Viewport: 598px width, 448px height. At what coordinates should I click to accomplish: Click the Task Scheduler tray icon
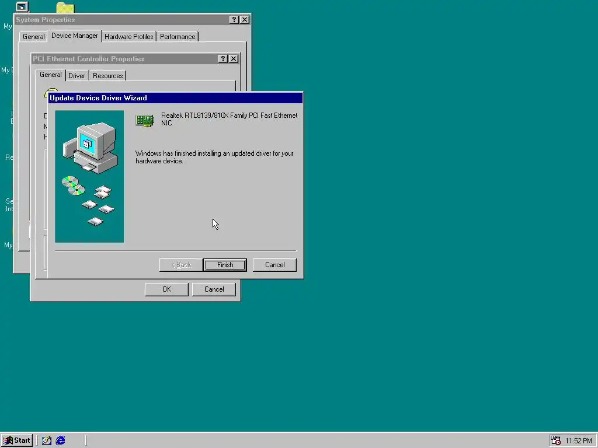[556, 440]
